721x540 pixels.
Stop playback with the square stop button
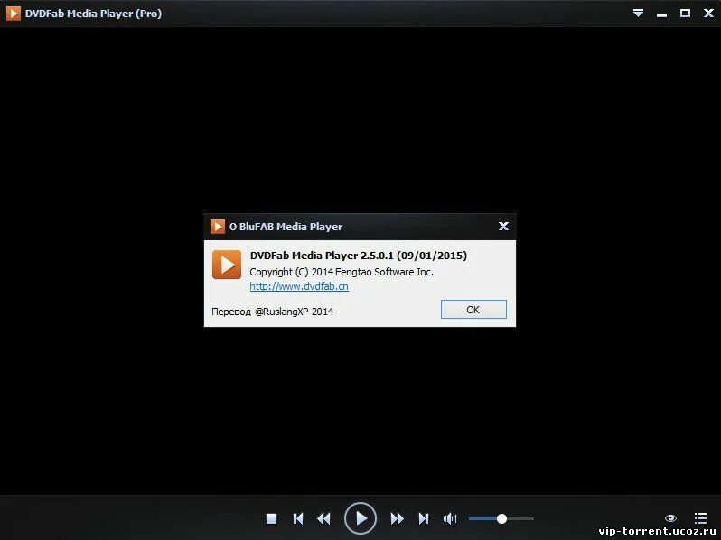click(271, 519)
